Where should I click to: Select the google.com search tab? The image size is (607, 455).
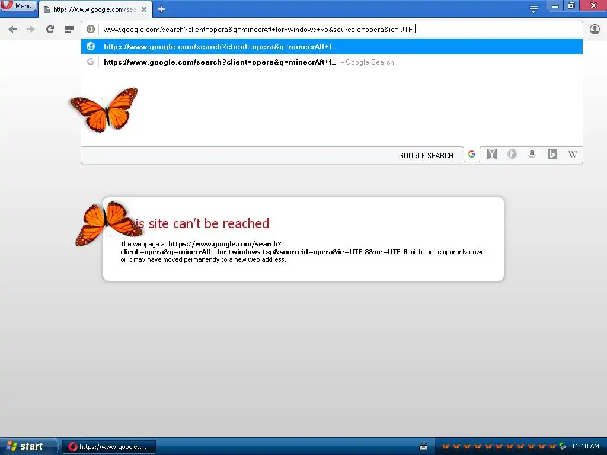click(x=95, y=9)
